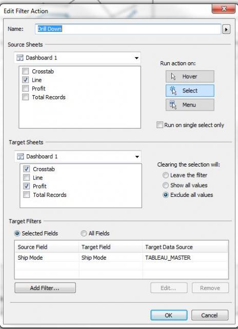This screenshot has height=329, width=238.
Task: Click the Add Filter button
Action: 45,288
